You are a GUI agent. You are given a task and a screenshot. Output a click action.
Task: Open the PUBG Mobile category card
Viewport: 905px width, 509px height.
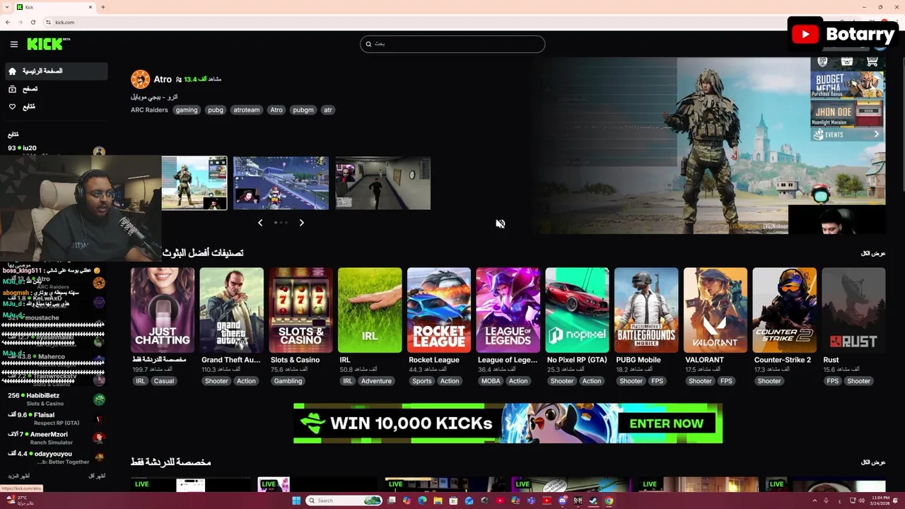646,310
